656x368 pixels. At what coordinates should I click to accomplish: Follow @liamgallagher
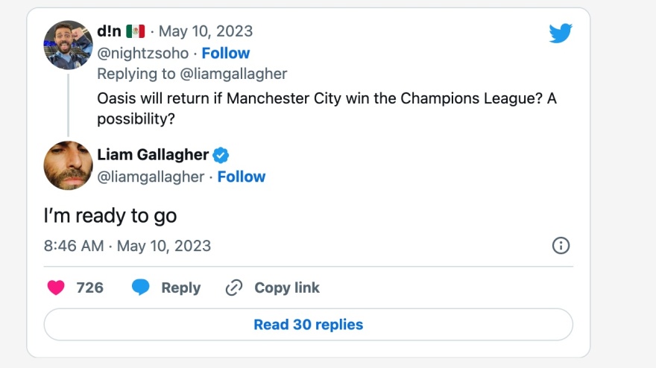242,177
